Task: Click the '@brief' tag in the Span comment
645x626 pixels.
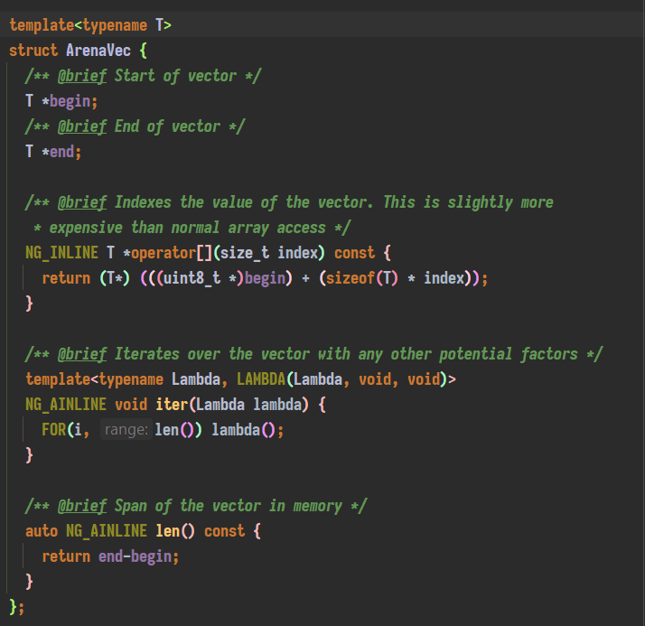Action: [82, 507]
